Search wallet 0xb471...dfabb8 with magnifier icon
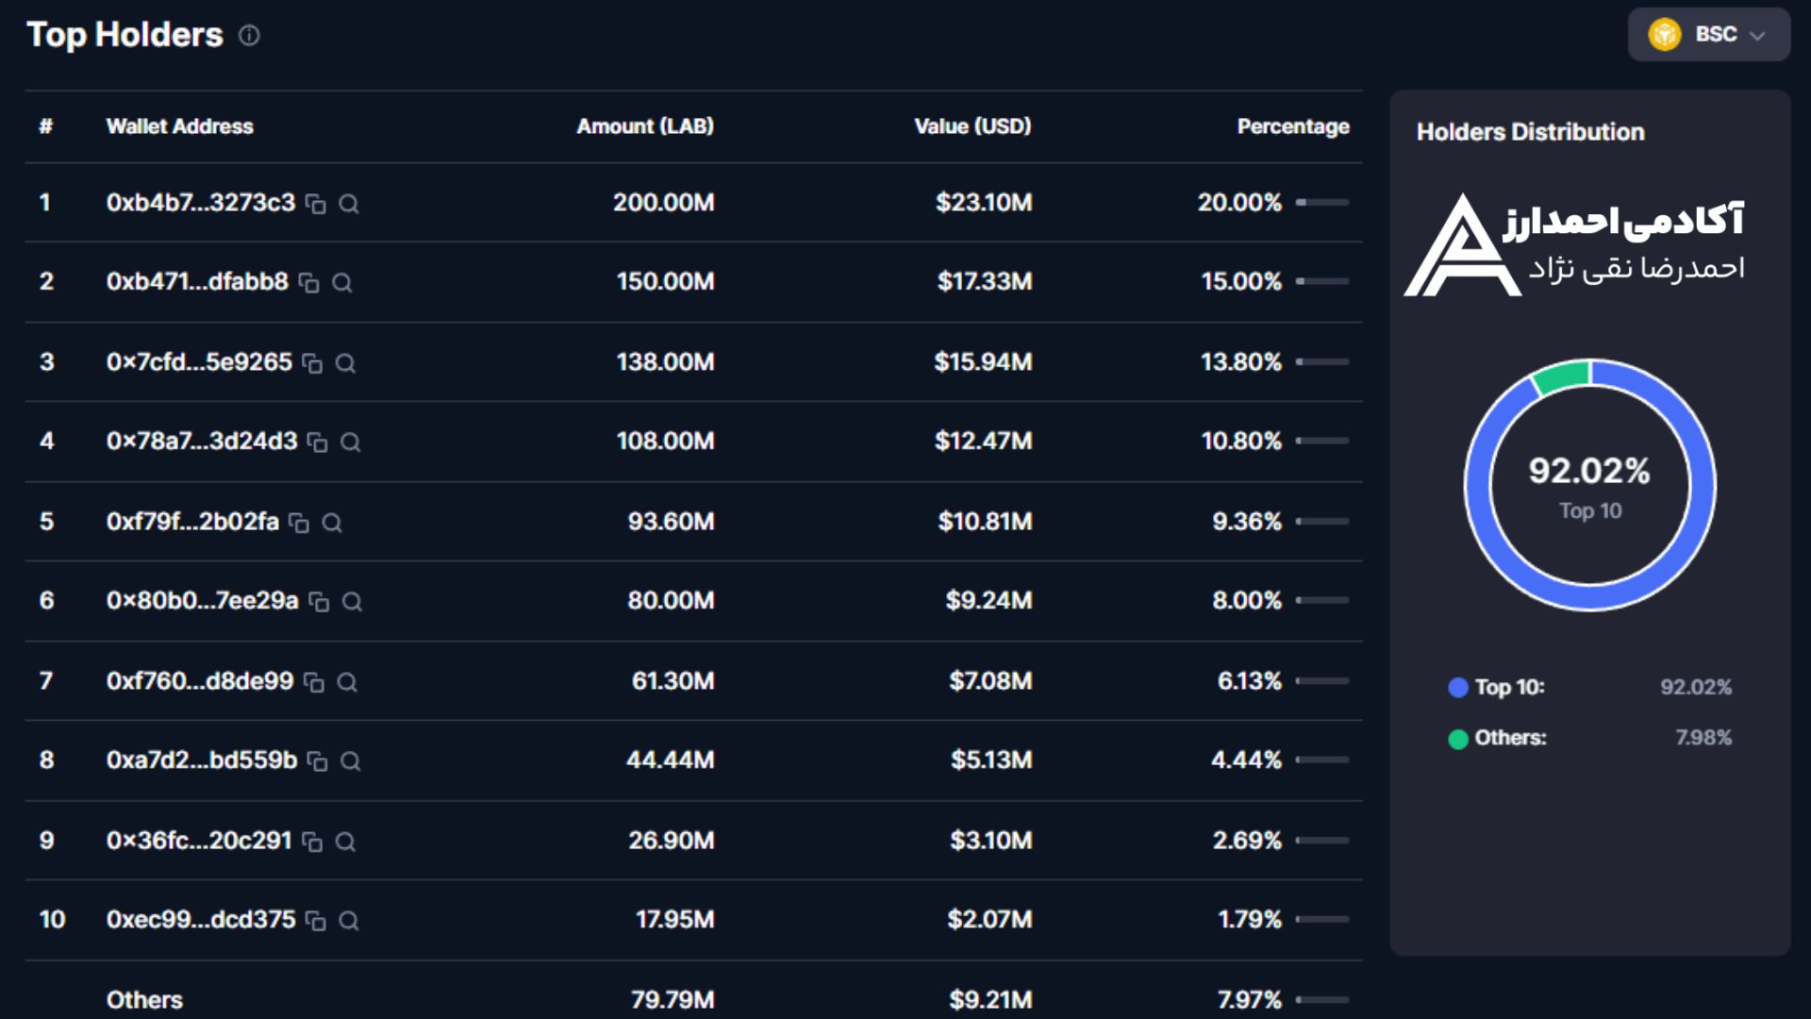1811x1019 pixels. (x=342, y=283)
